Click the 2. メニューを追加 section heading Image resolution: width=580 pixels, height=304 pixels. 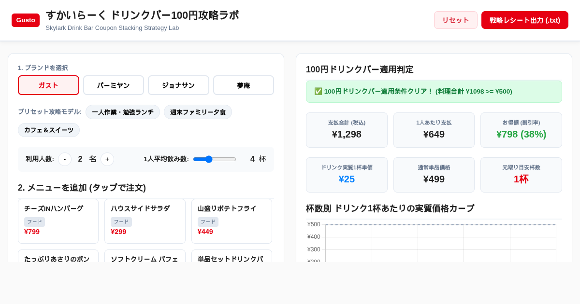point(82,188)
